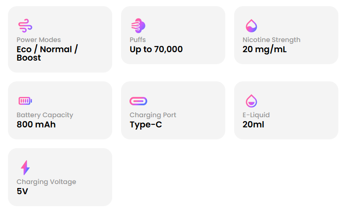Click the E-Liquid droplet icon
Viewport: 345px width, 211px height.
[251, 101]
